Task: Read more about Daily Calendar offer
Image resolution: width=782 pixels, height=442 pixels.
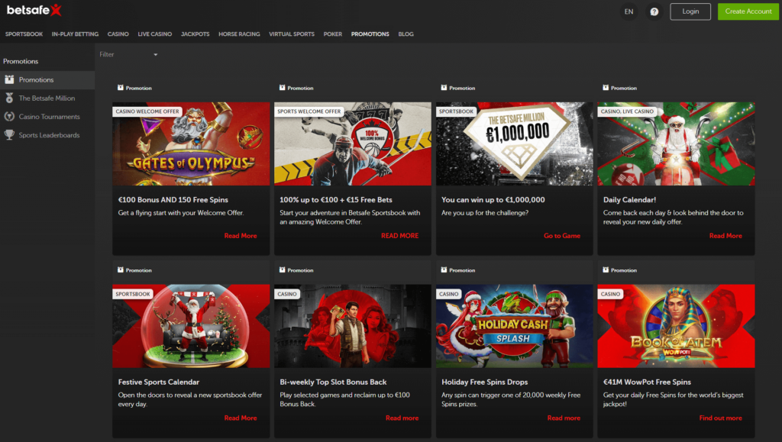Action: click(x=725, y=236)
